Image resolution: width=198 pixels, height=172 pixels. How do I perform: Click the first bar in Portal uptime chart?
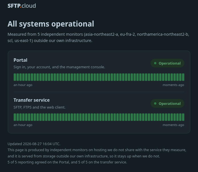coord(15,77)
